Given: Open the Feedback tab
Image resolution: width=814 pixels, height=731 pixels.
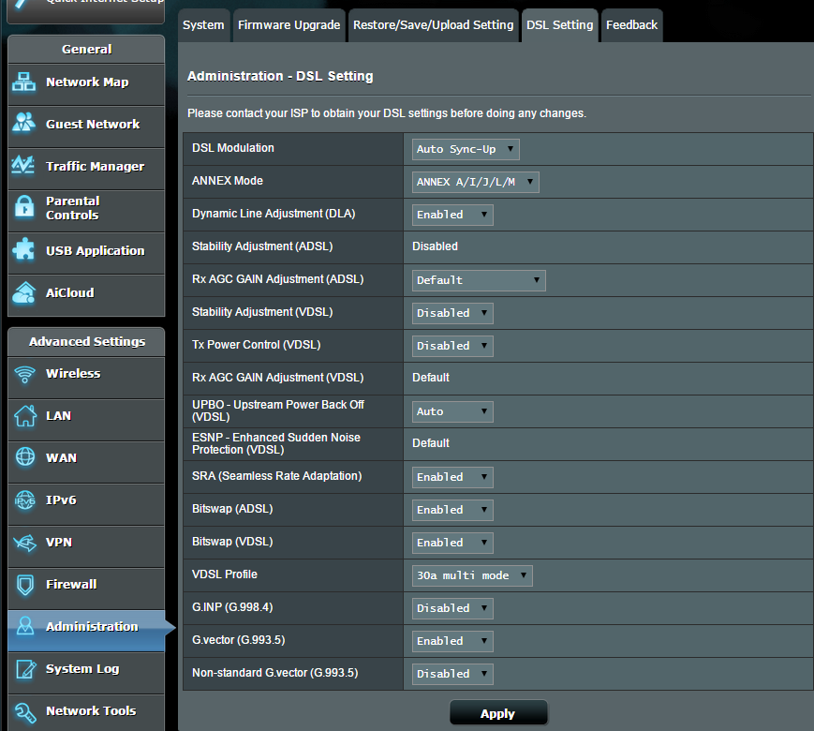Looking at the screenshot, I should (x=631, y=25).
